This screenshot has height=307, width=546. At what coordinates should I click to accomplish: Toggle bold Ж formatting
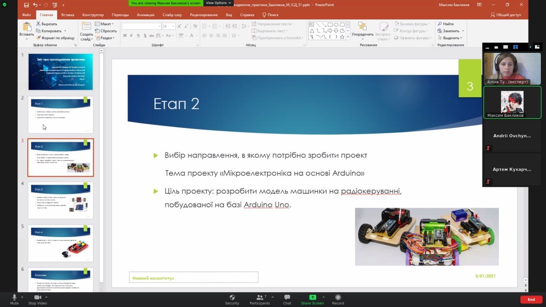pyautogui.click(x=125, y=35)
